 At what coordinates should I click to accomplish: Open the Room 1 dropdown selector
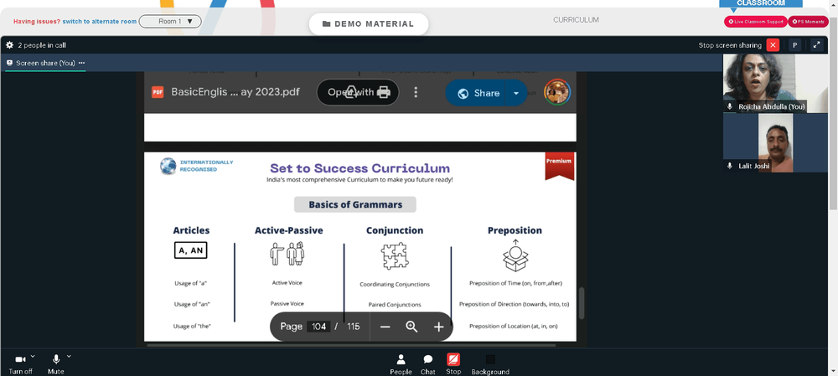pyautogui.click(x=170, y=22)
